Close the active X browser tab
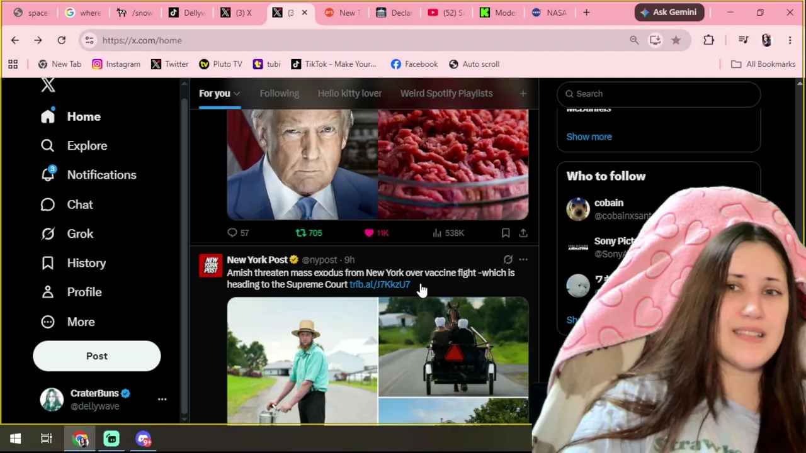The height and width of the screenshot is (453, 806). click(x=304, y=13)
